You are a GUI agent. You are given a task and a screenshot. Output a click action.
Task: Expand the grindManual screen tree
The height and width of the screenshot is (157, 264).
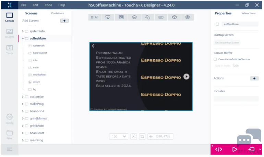(x=23, y=119)
